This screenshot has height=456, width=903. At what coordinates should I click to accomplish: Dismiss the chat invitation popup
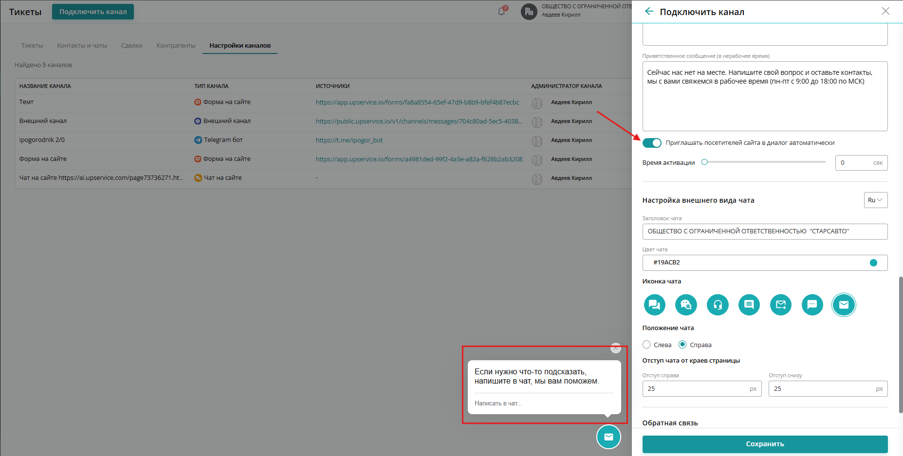616,348
